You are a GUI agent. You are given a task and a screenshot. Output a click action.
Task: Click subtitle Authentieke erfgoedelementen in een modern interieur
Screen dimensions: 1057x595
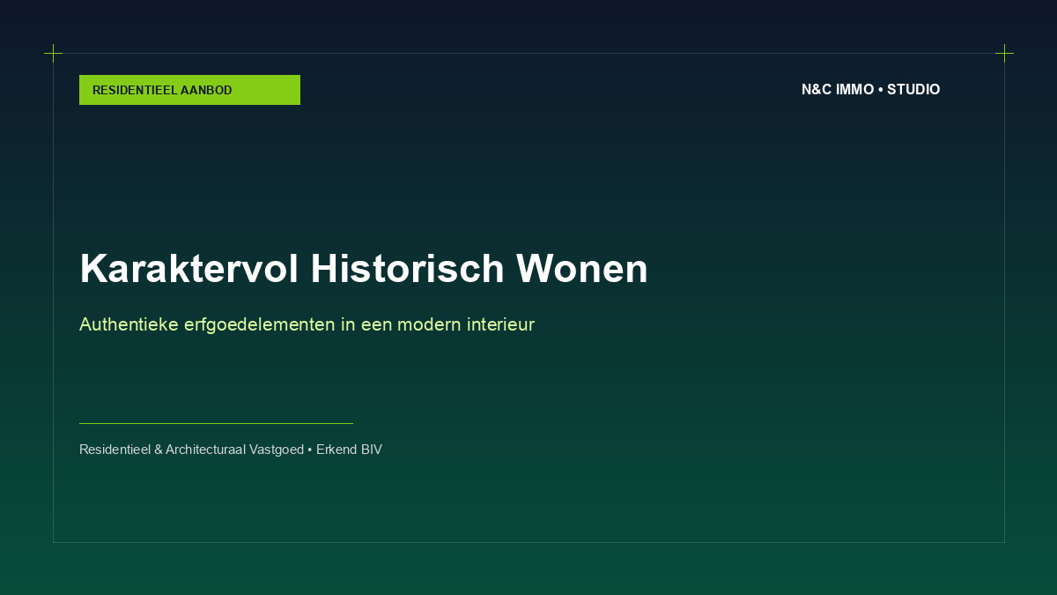tap(307, 324)
